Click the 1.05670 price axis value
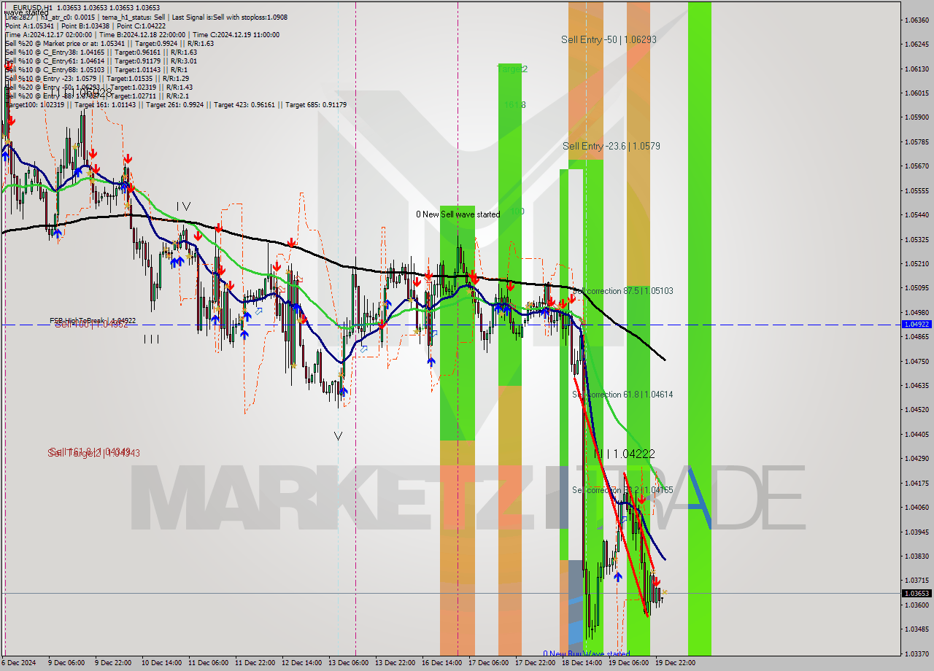Viewport: 934px width, 671px height. (x=916, y=166)
